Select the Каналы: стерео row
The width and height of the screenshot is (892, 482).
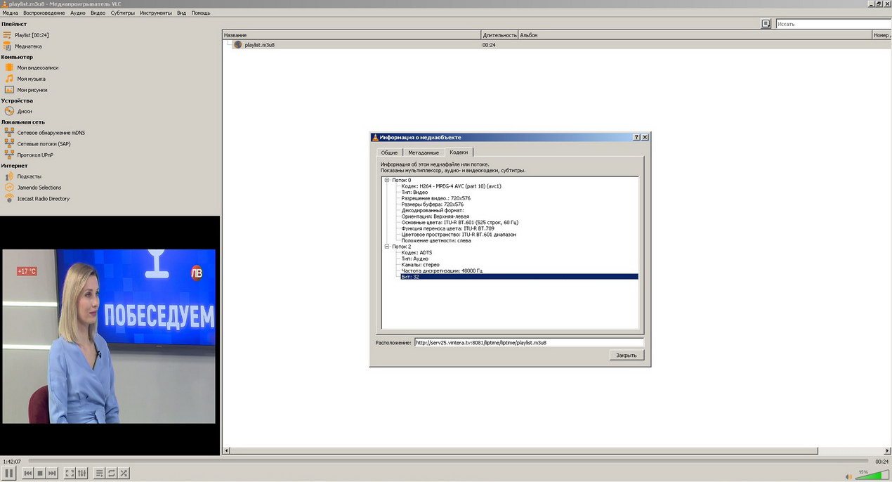pyautogui.click(x=420, y=265)
